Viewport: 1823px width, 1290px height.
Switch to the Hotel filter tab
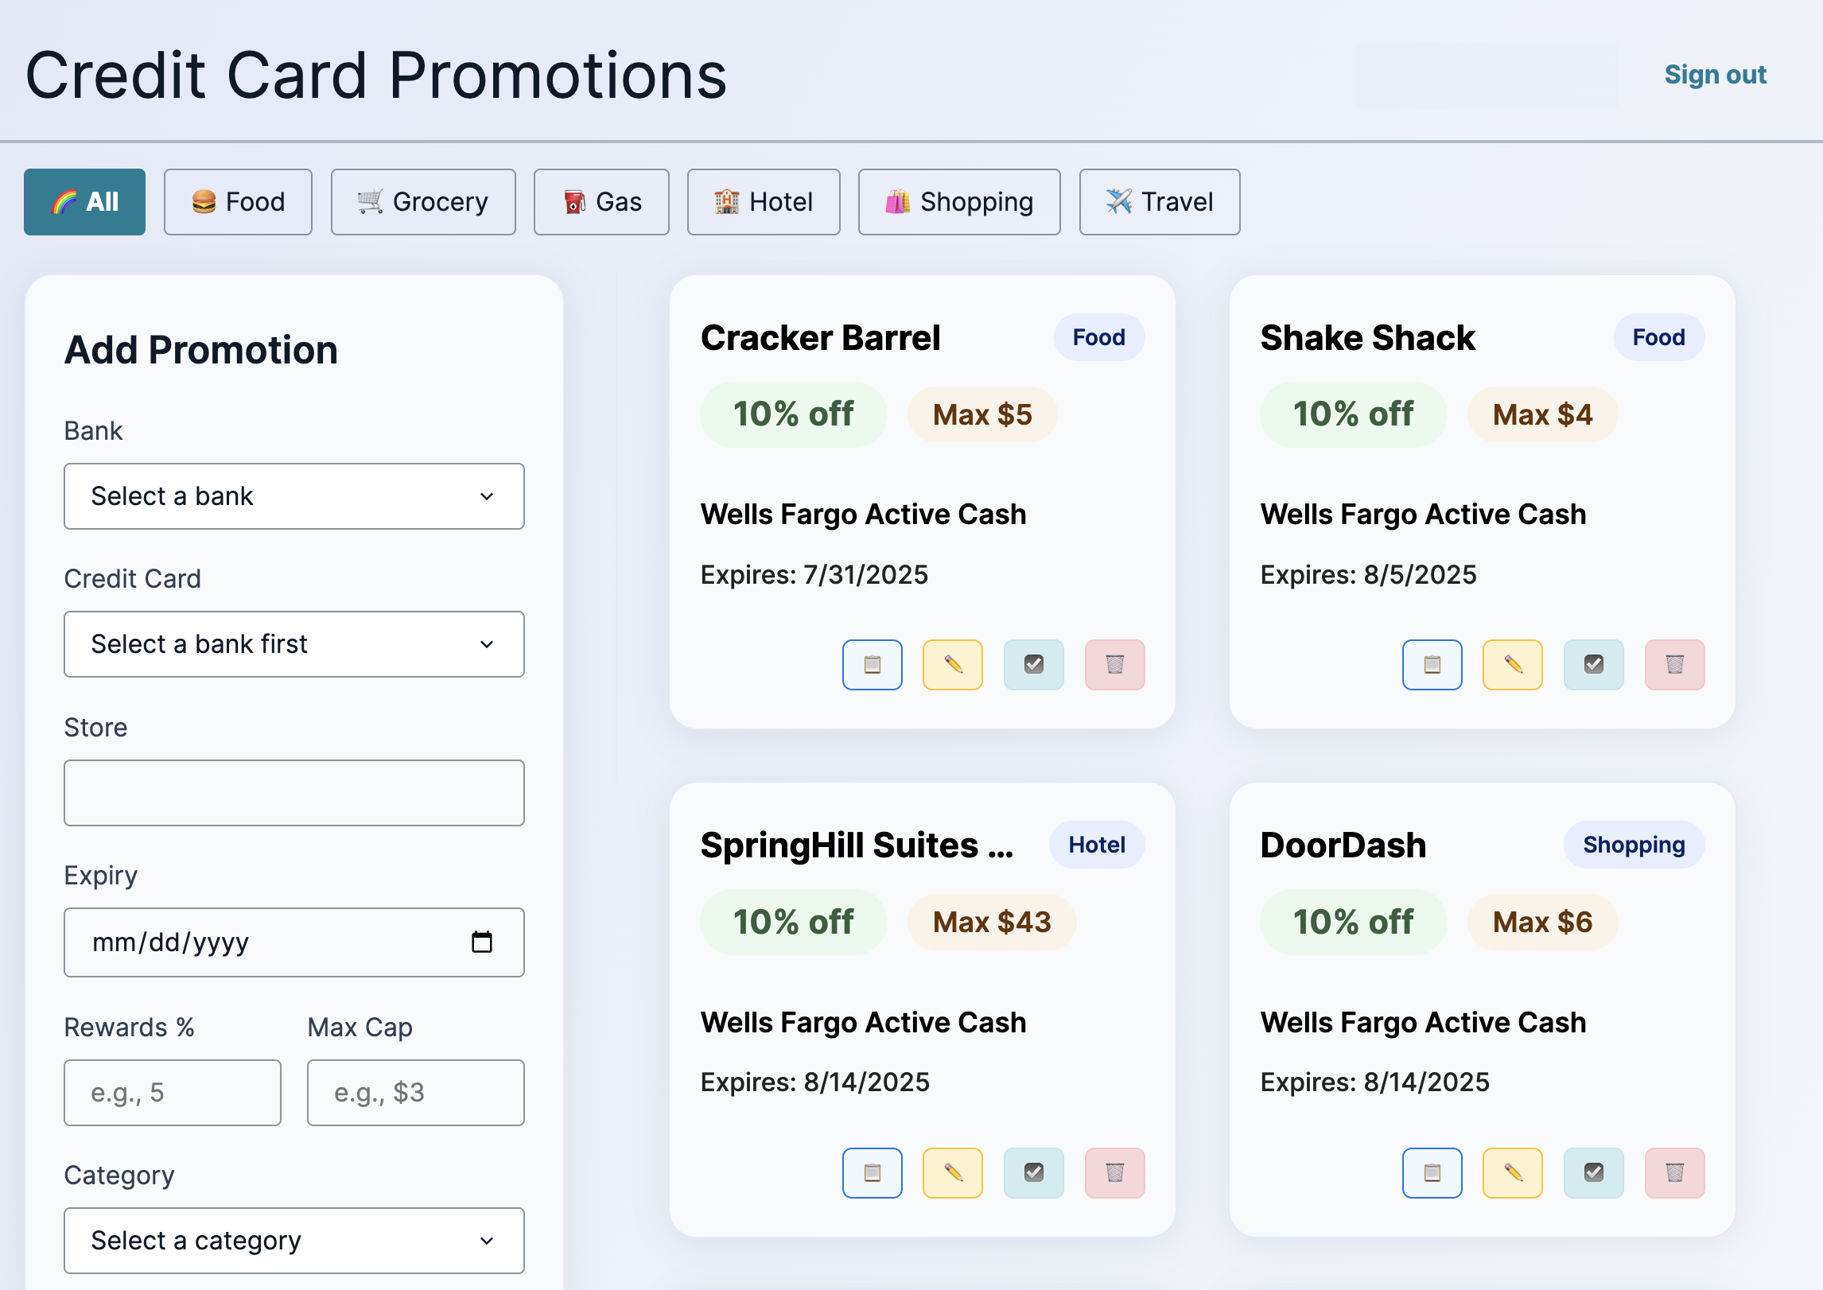(763, 202)
